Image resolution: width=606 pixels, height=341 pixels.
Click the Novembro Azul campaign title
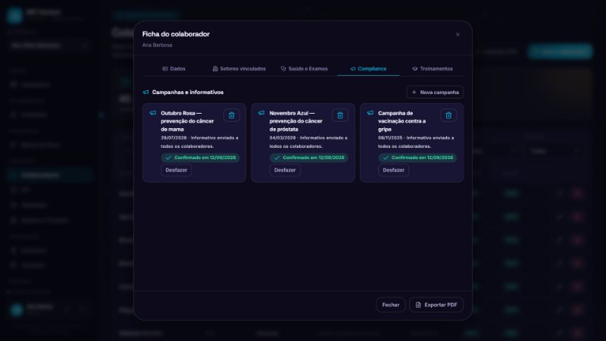[x=296, y=121]
